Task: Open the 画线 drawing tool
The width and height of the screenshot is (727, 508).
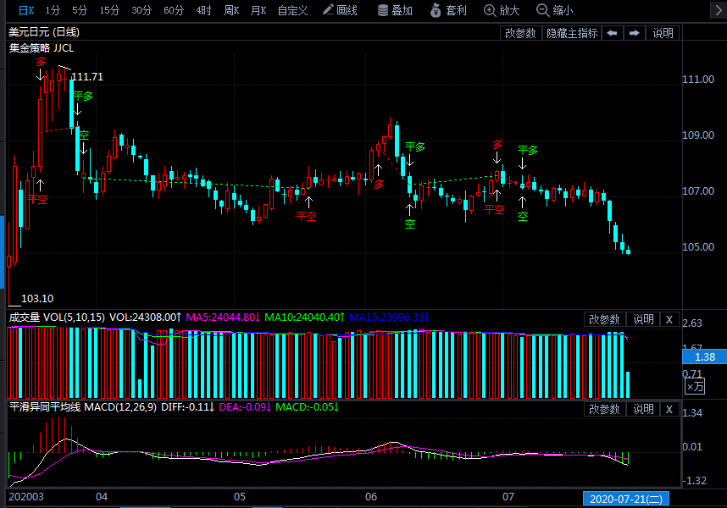Action: click(340, 10)
